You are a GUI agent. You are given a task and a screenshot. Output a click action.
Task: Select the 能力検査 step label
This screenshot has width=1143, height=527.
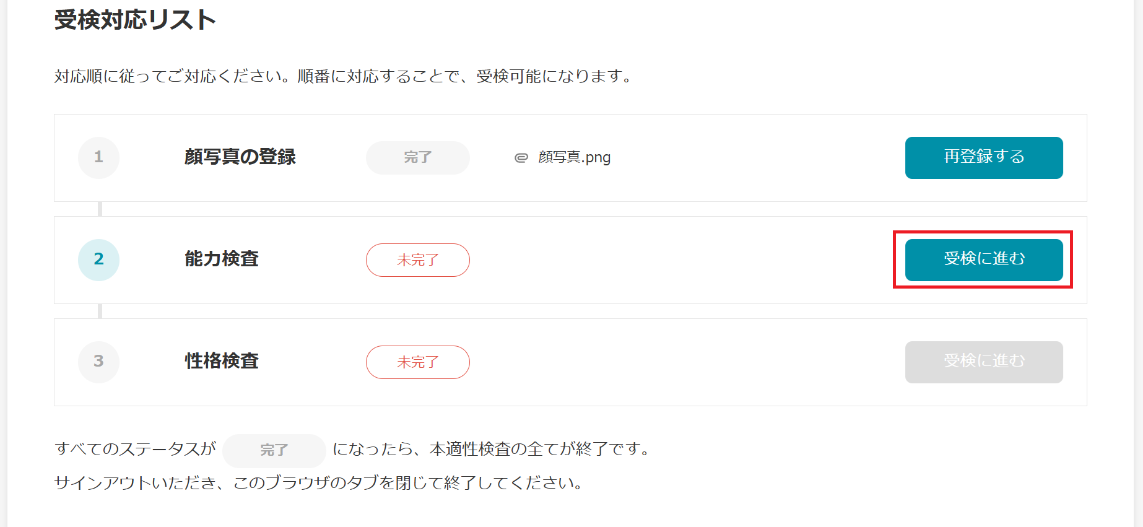pos(222,260)
